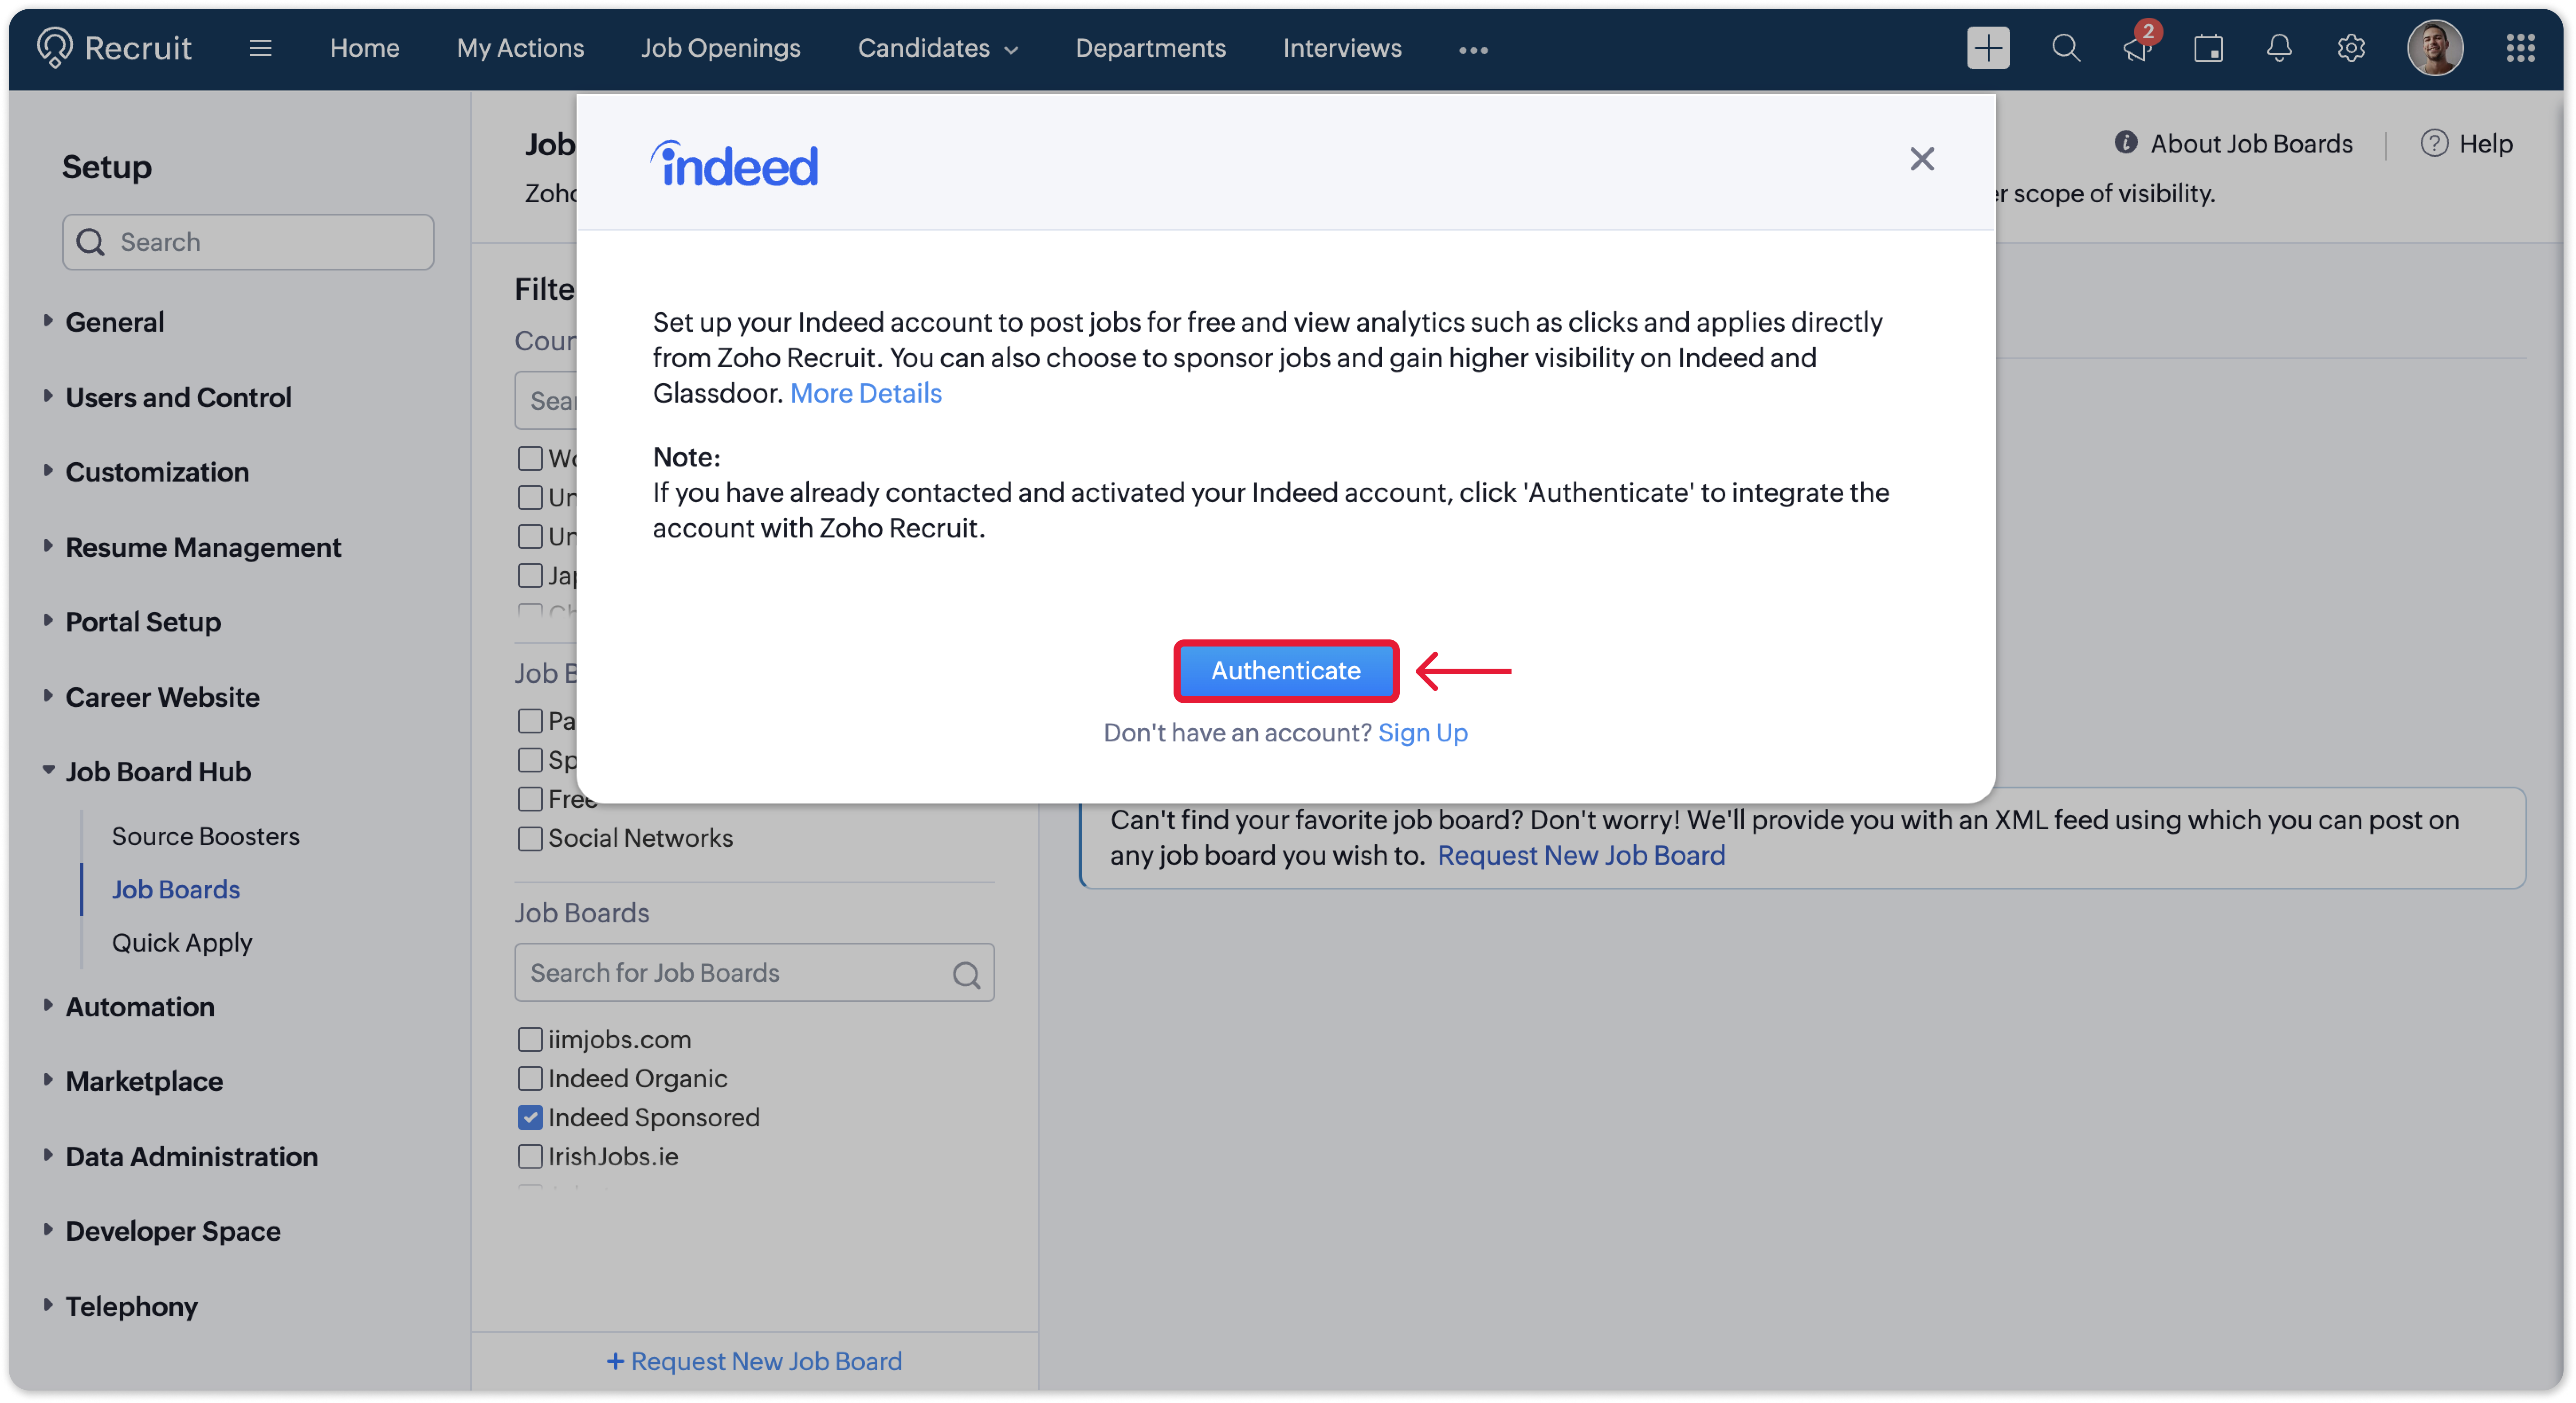Check the Social Networks checkbox
Screen dimensions: 2576x1403
tap(530, 838)
